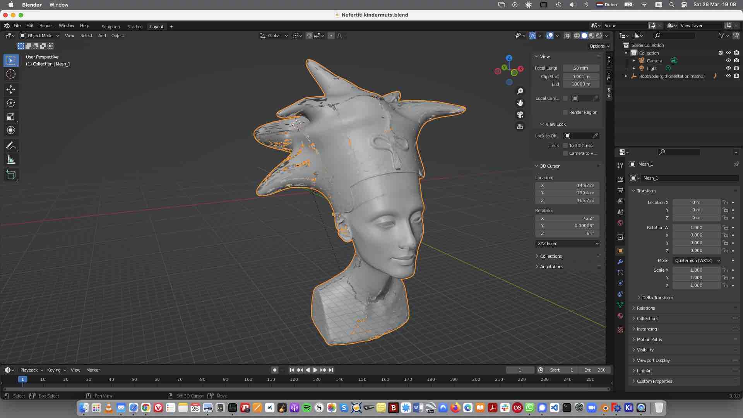Screen dimensions: 743x418
Task: Switch orthographic/perspective grid icon
Action: tap(520, 126)
